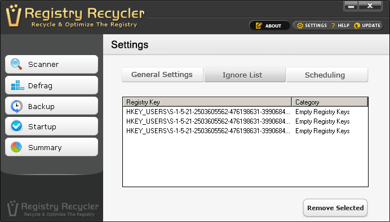Click second row's Empty Registry Keys category
The height and width of the screenshot is (222, 390).
click(x=322, y=121)
